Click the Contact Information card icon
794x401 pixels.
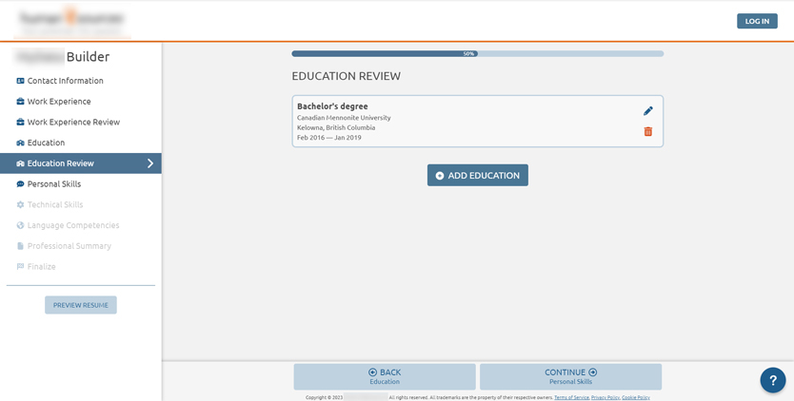pos(20,81)
